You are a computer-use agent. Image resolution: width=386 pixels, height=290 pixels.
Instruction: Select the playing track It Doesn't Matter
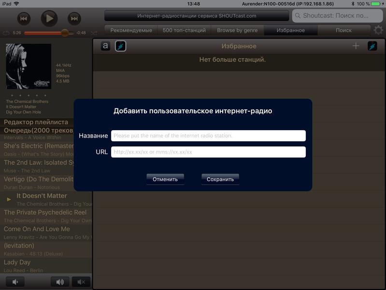46,199
